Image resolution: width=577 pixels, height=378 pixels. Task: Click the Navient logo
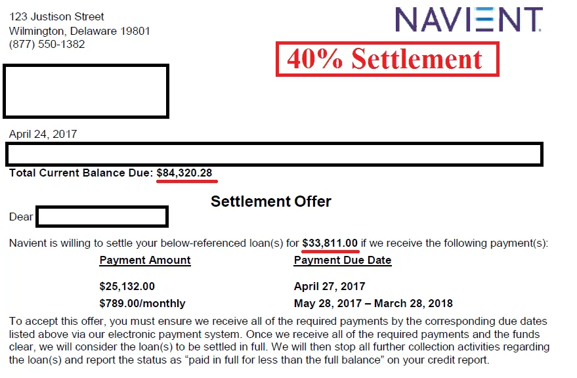(469, 20)
